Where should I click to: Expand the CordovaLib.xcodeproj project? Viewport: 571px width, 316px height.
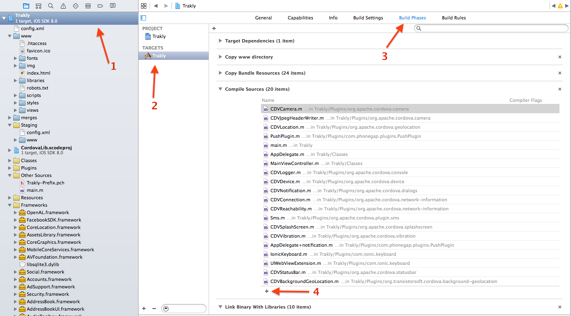pos(10,150)
